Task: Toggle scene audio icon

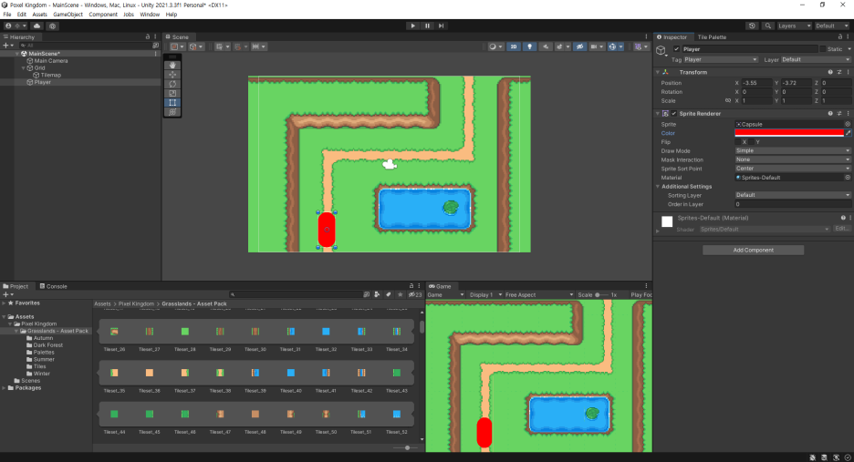Action: [546, 46]
